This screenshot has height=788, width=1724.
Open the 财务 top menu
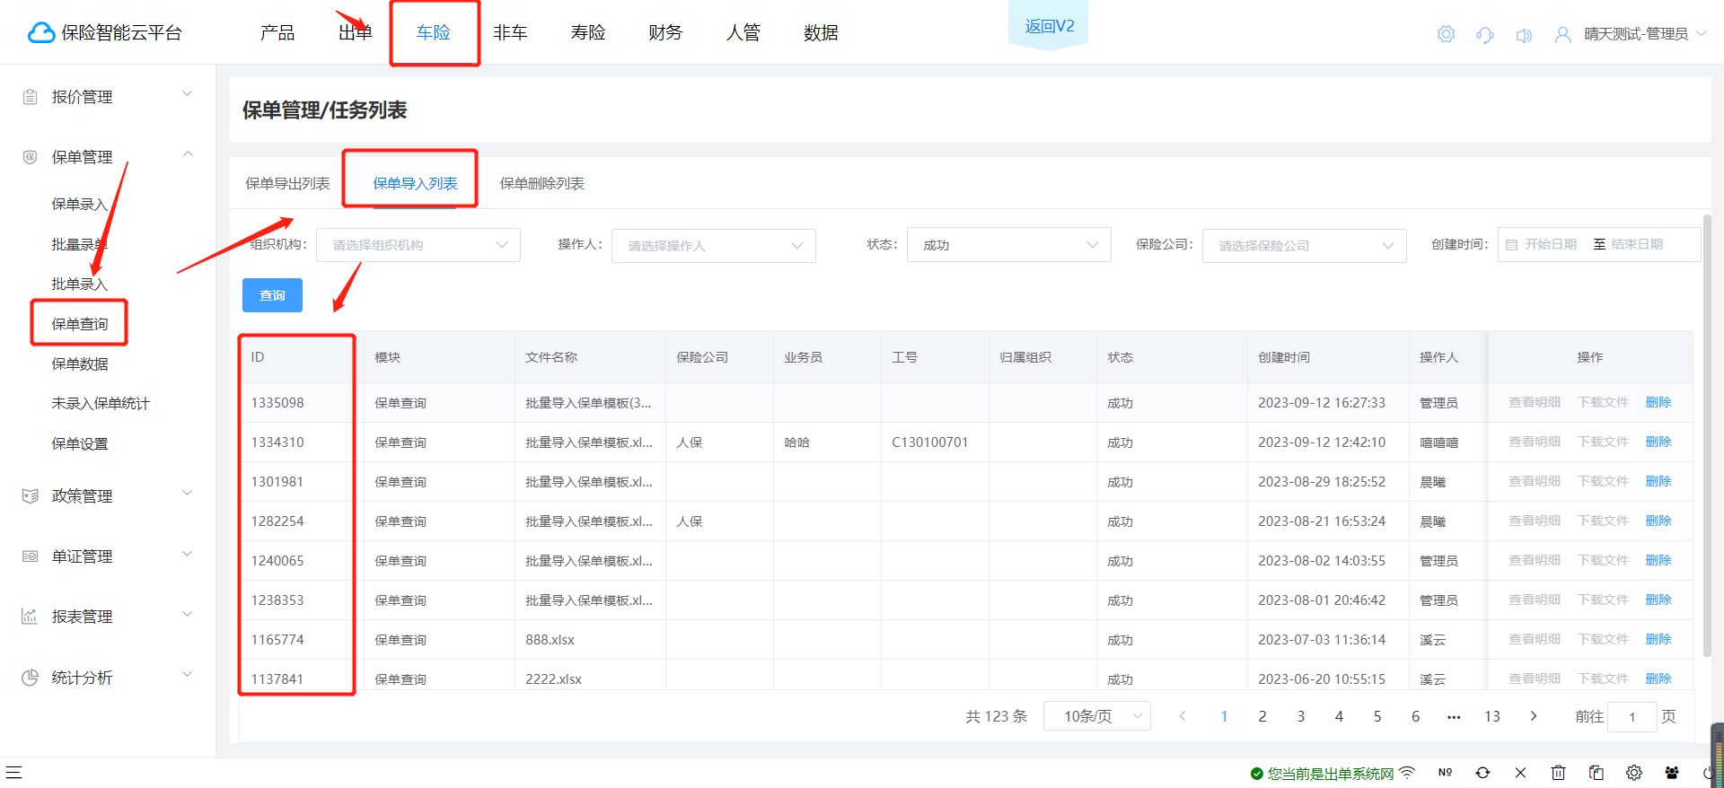665,33
